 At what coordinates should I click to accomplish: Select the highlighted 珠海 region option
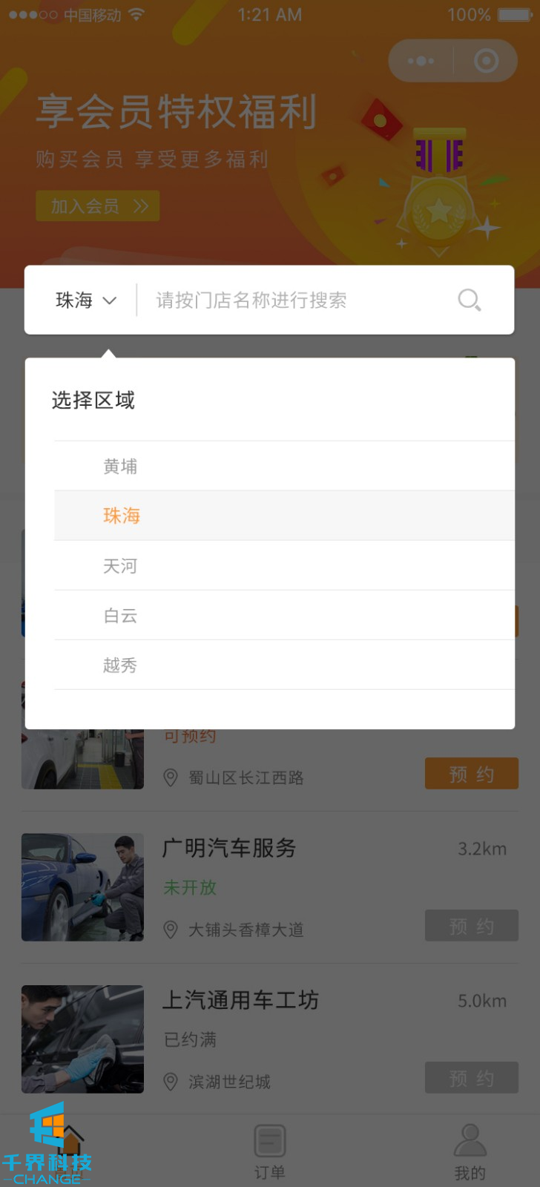tap(122, 516)
